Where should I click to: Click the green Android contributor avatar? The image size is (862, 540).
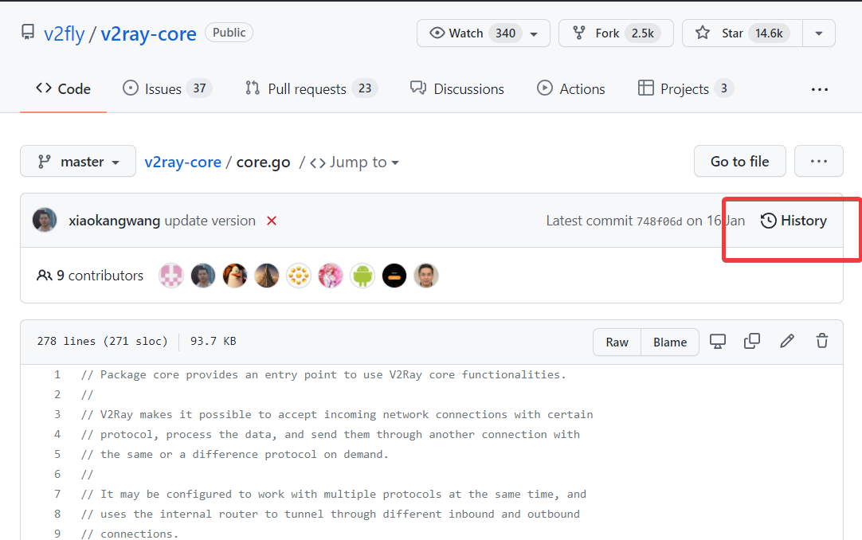pos(362,276)
